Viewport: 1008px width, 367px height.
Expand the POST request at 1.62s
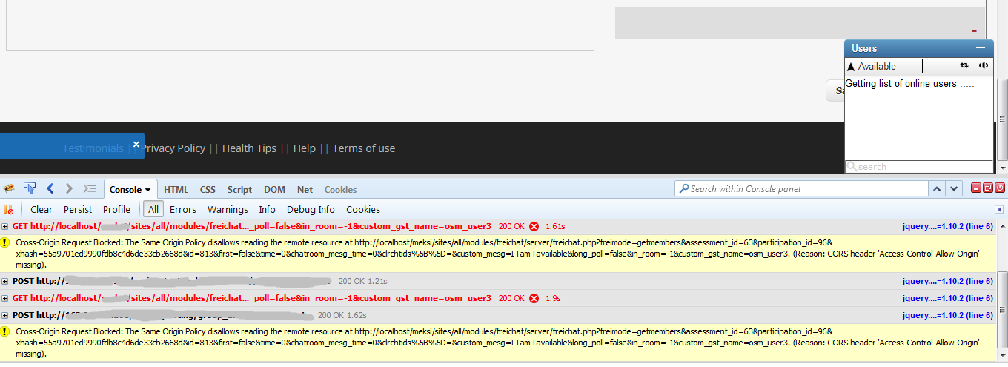tap(5, 315)
